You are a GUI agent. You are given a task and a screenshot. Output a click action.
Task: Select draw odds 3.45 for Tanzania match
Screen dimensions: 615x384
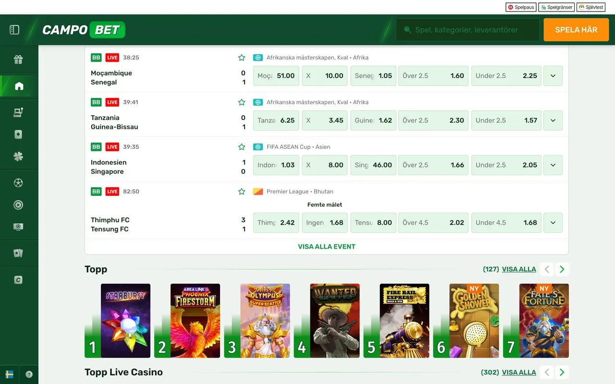tap(325, 120)
